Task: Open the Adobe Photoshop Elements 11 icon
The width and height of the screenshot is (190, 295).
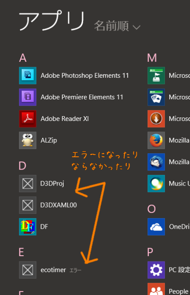Action: pos(28,76)
